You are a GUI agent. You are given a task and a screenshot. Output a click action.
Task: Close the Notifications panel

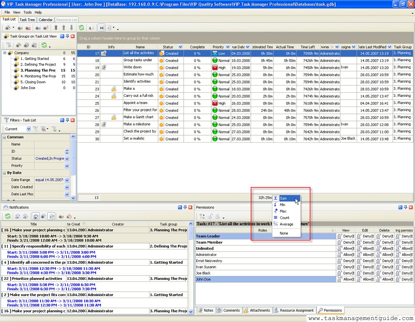190,207
